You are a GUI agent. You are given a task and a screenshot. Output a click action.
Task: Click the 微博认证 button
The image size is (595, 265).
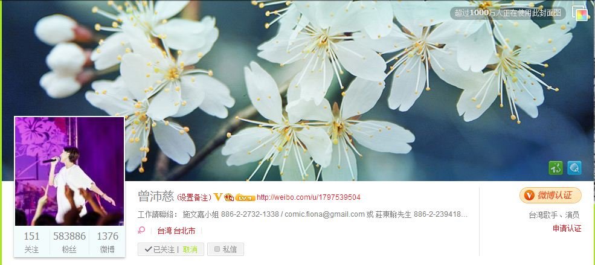[x=550, y=196]
